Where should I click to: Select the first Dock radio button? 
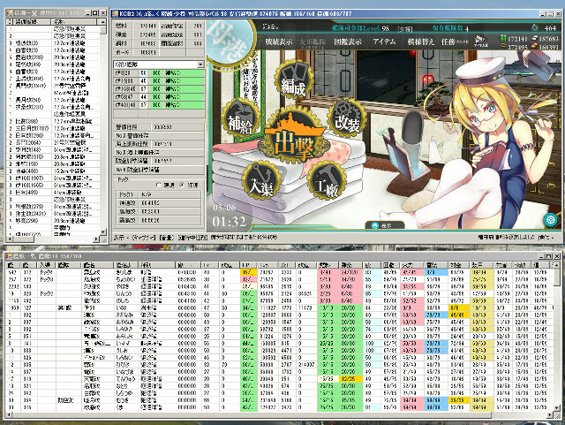click(x=159, y=185)
